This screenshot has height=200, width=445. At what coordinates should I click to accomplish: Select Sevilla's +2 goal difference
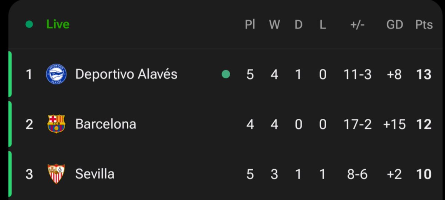[x=394, y=174]
